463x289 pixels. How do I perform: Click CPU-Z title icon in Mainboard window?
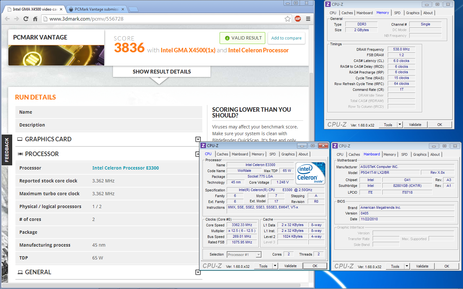335,146
